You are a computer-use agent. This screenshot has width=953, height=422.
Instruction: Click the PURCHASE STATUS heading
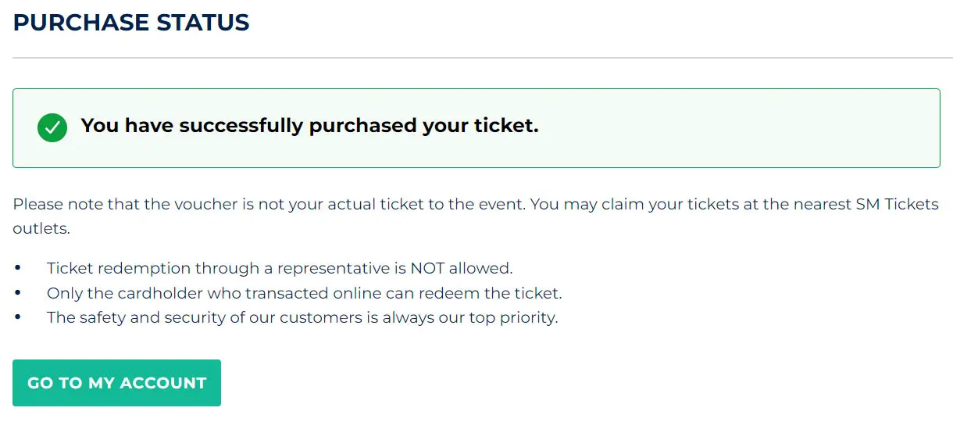(131, 23)
